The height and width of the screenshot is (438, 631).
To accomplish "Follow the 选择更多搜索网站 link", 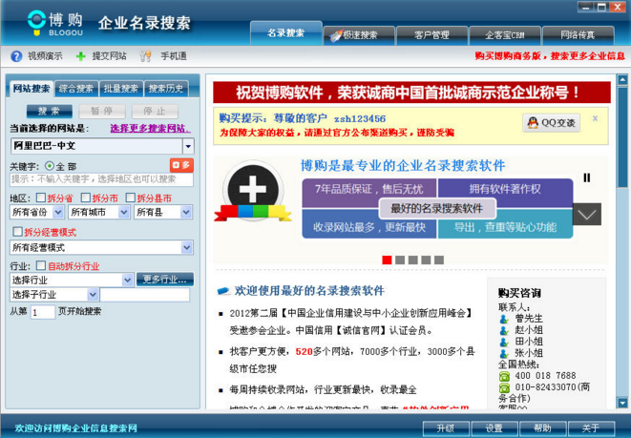I will tap(150, 129).
